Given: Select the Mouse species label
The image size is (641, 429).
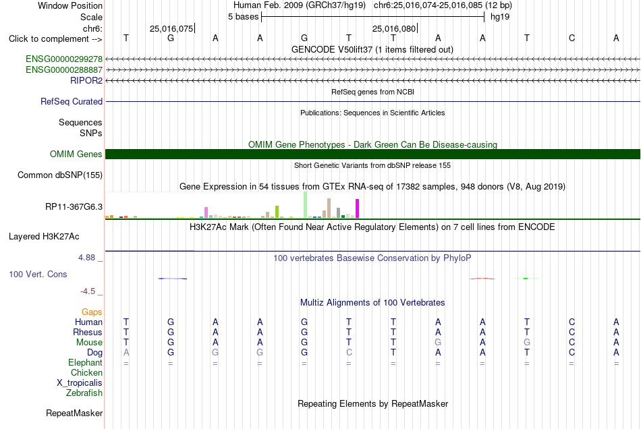Looking at the screenshot, I should click(89, 343).
